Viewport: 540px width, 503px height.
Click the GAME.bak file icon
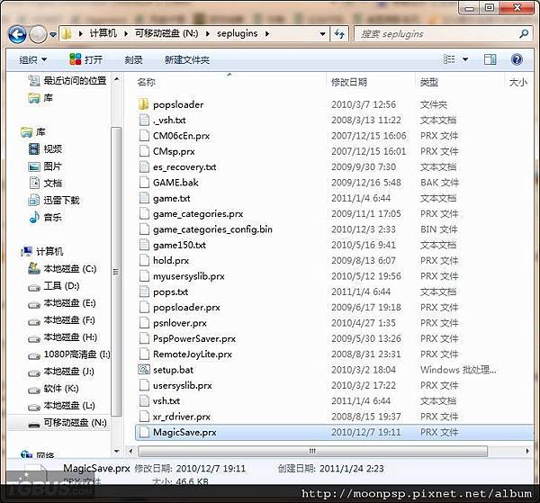pos(144,182)
